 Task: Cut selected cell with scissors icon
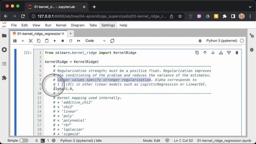[31, 41]
